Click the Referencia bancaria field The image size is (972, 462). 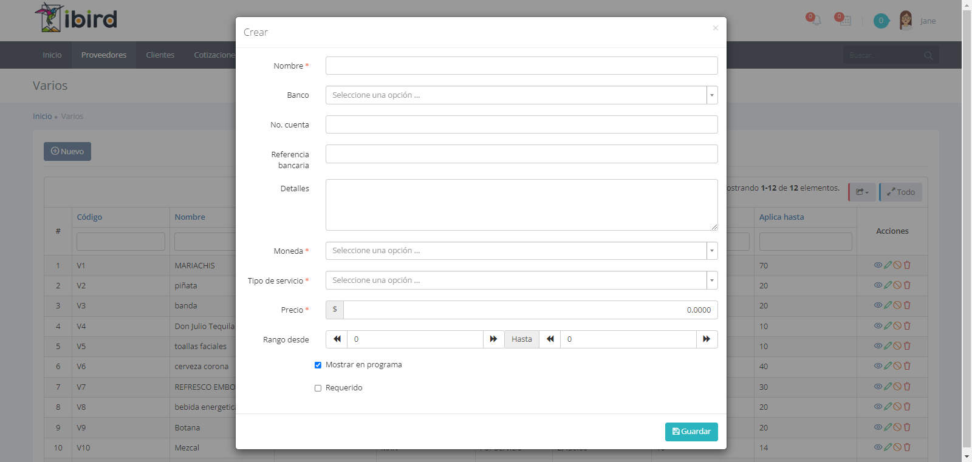pos(521,154)
